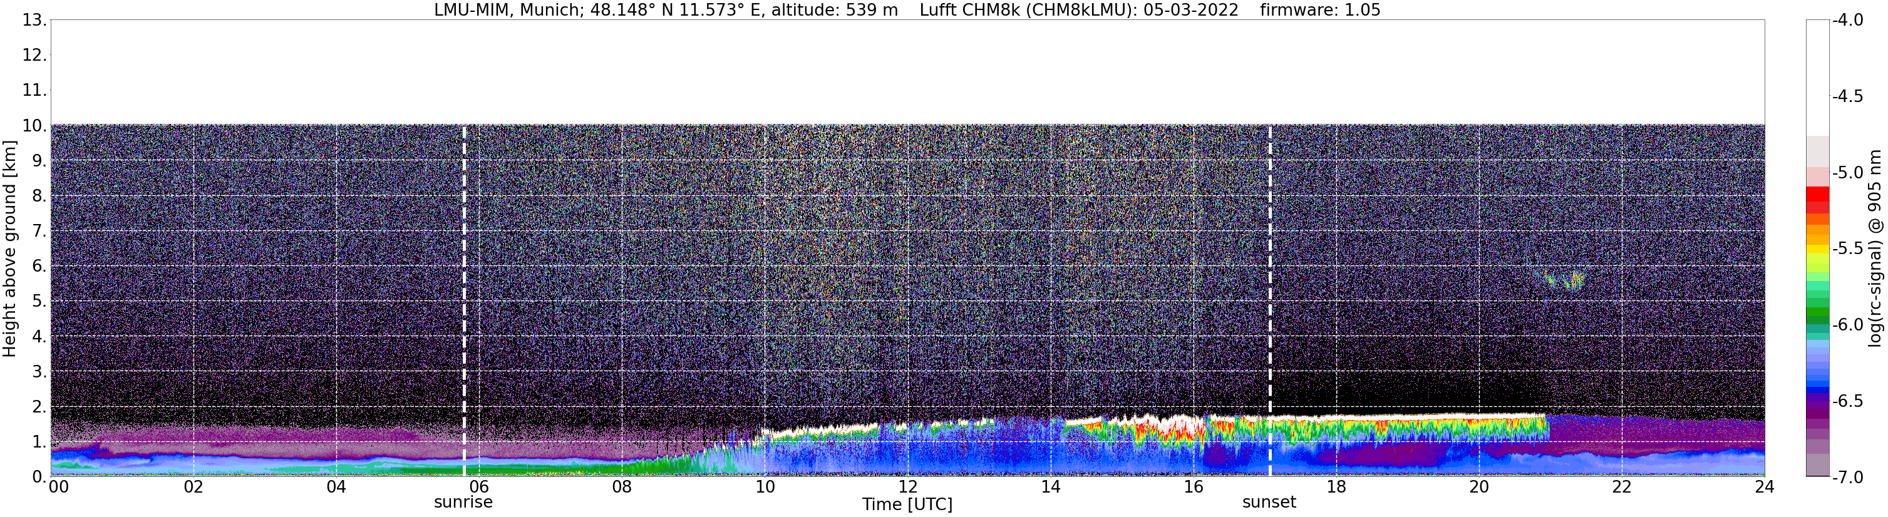Click the 'log(rc-signal) @ 905 nm' colorbar label
Image resolution: width=1888 pixels, height=517 pixels.
[1875, 248]
